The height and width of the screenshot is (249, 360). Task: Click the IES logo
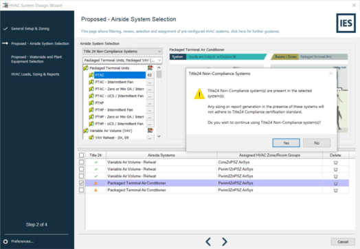tap(346, 23)
